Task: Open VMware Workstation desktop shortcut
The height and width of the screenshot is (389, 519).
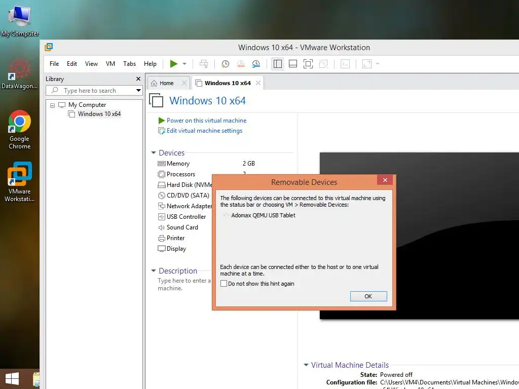Action: pyautogui.click(x=20, y=182)
